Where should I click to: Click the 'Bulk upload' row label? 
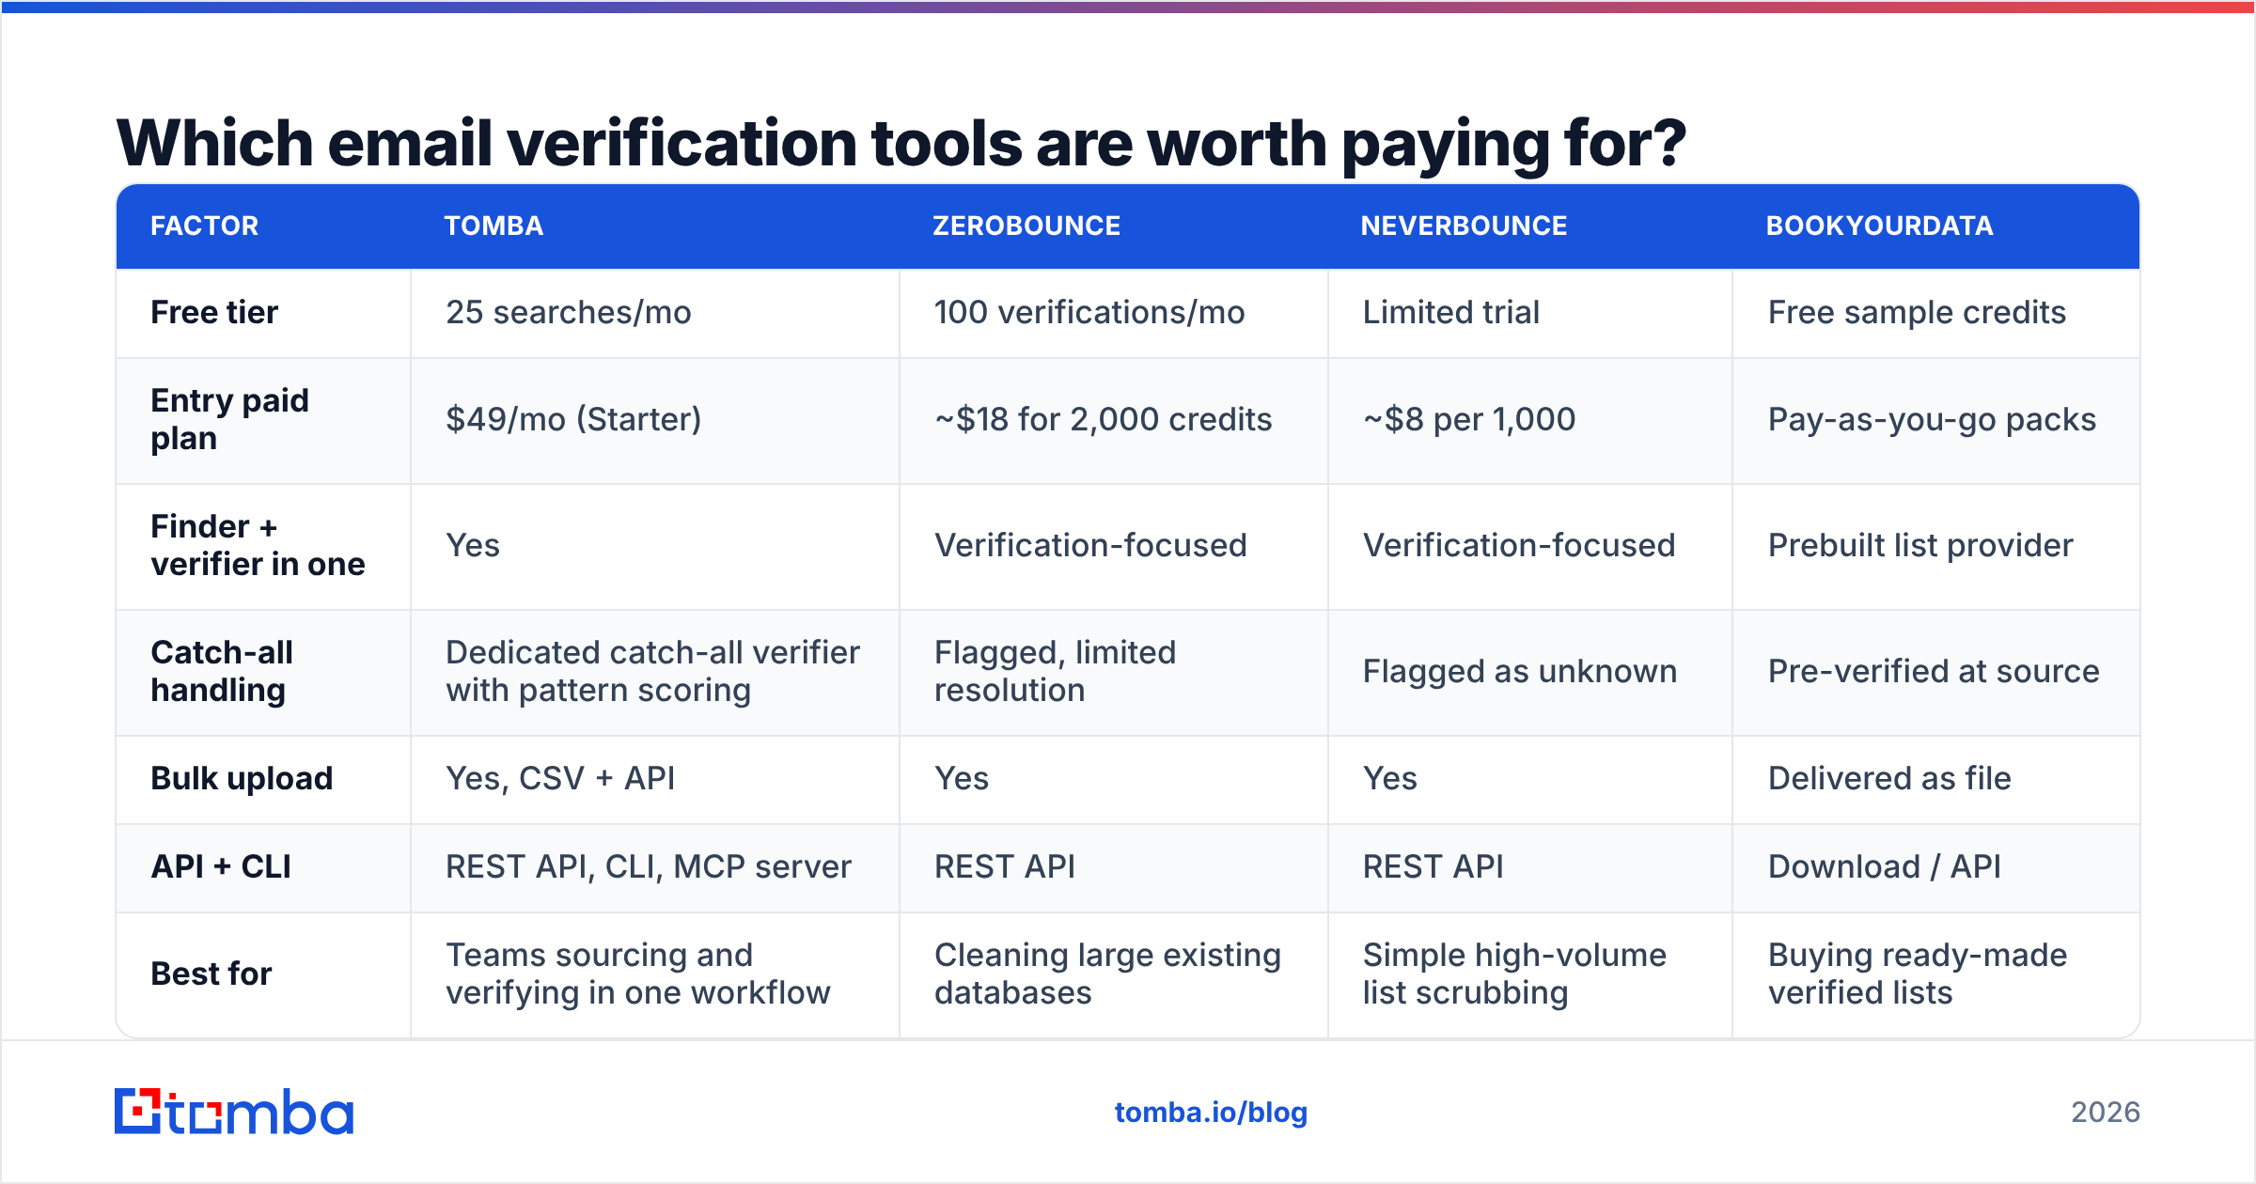click(242, 778)
